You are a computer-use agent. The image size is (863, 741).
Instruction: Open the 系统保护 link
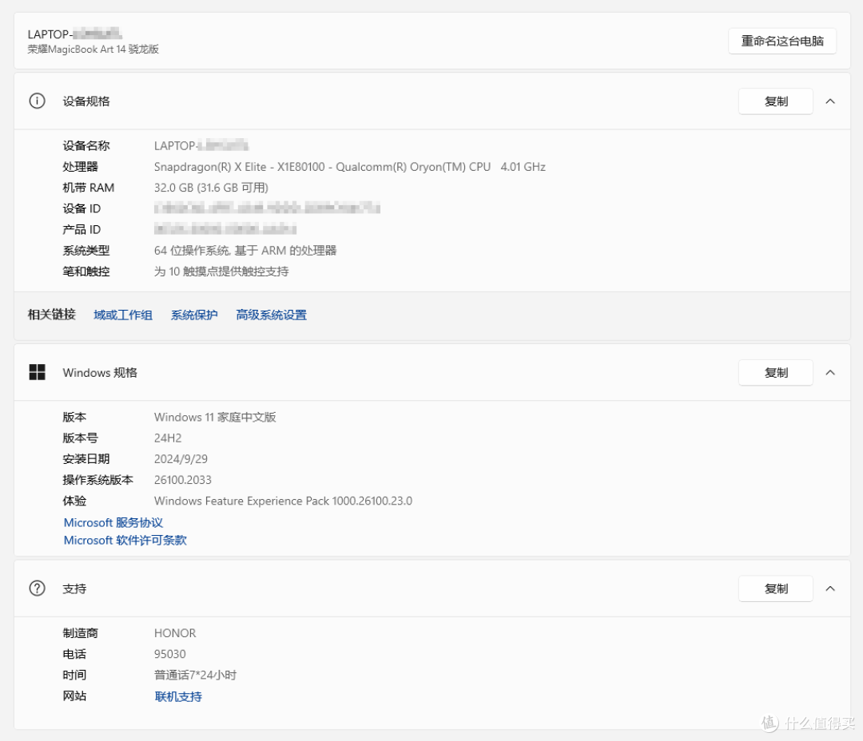(x=194, y=315)
